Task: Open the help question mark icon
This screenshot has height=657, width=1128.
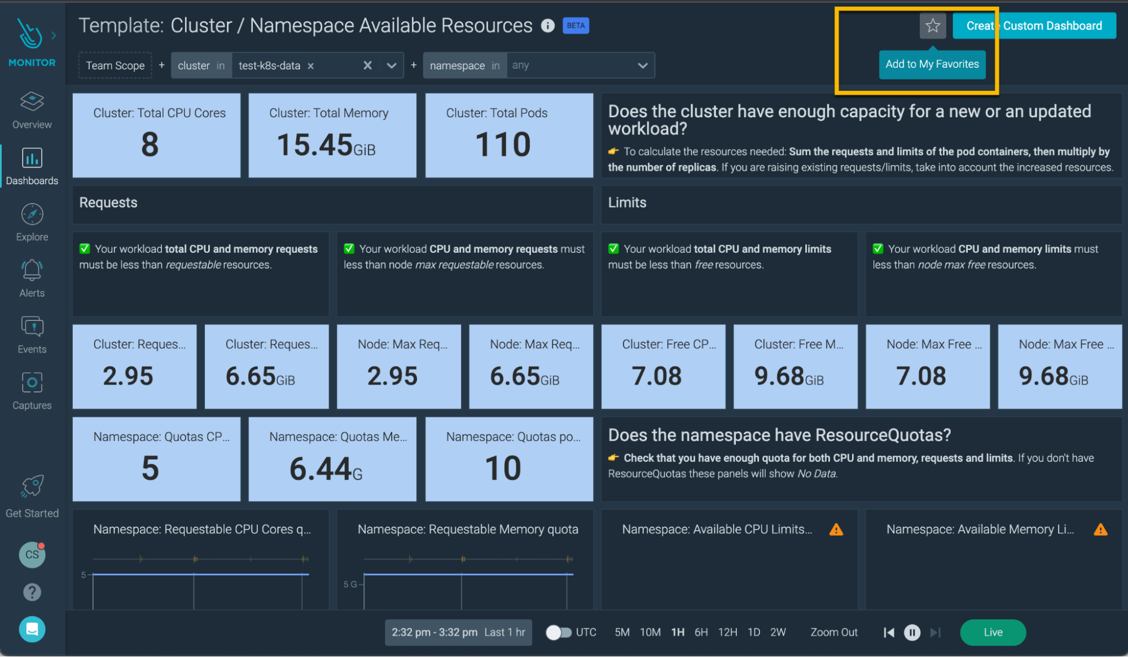Action: tap(32, 592)
